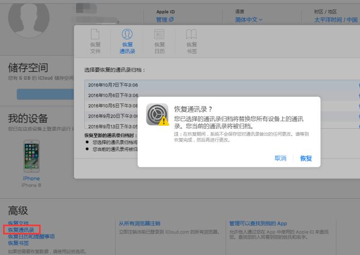Click the Restore Files document icon
This screenshot has height=255, width=360.
tap(95, 35)
